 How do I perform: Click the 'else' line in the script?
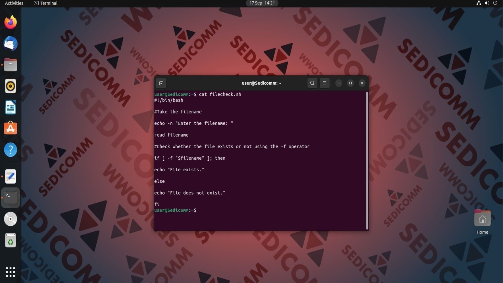(x=160, y=181)
